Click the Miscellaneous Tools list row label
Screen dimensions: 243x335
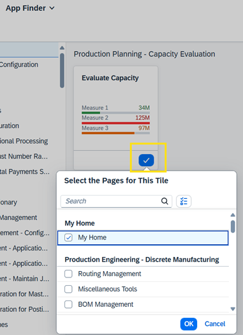107,289
